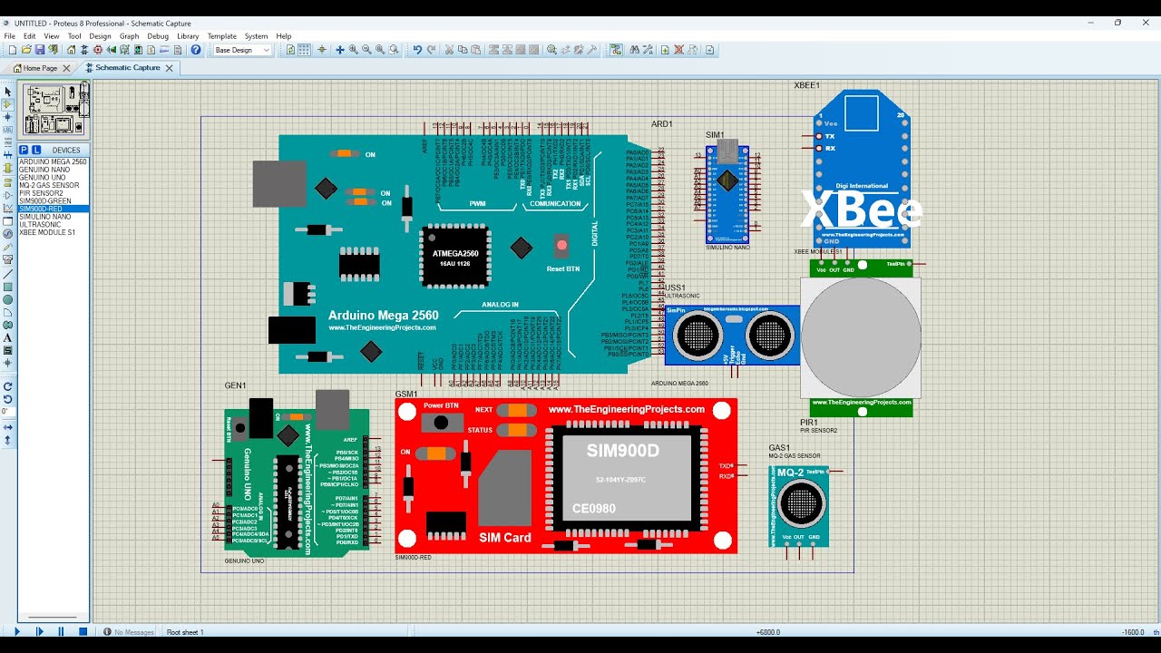
Task: Click the New Sheet icon
Action: click(x=665, y=50)
